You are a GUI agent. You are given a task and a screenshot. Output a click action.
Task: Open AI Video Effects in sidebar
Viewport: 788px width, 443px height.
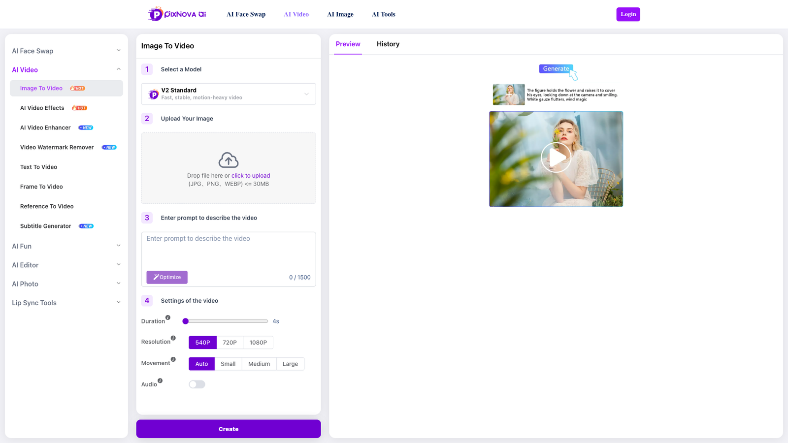(x=66, y=108)
